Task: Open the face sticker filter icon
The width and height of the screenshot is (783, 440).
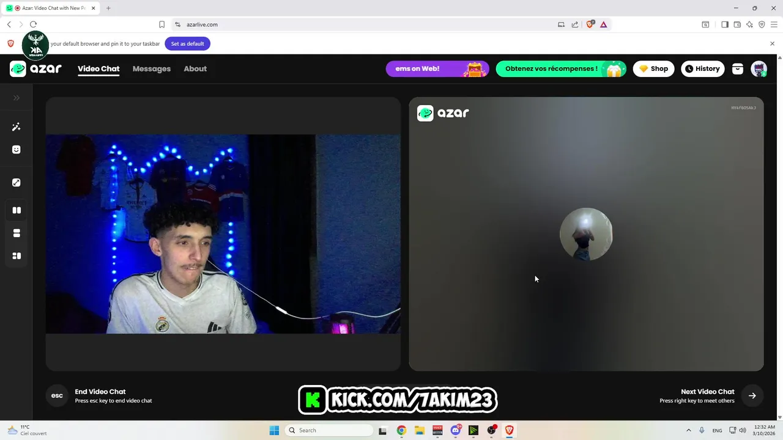Action: click(x=17, y=150)
